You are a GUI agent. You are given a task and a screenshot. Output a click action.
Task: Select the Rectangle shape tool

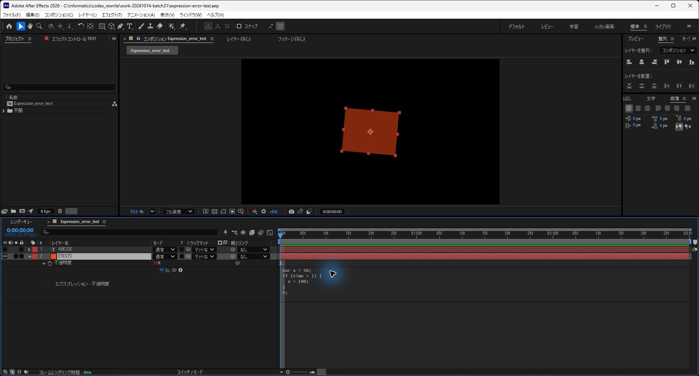coord(102,26)
